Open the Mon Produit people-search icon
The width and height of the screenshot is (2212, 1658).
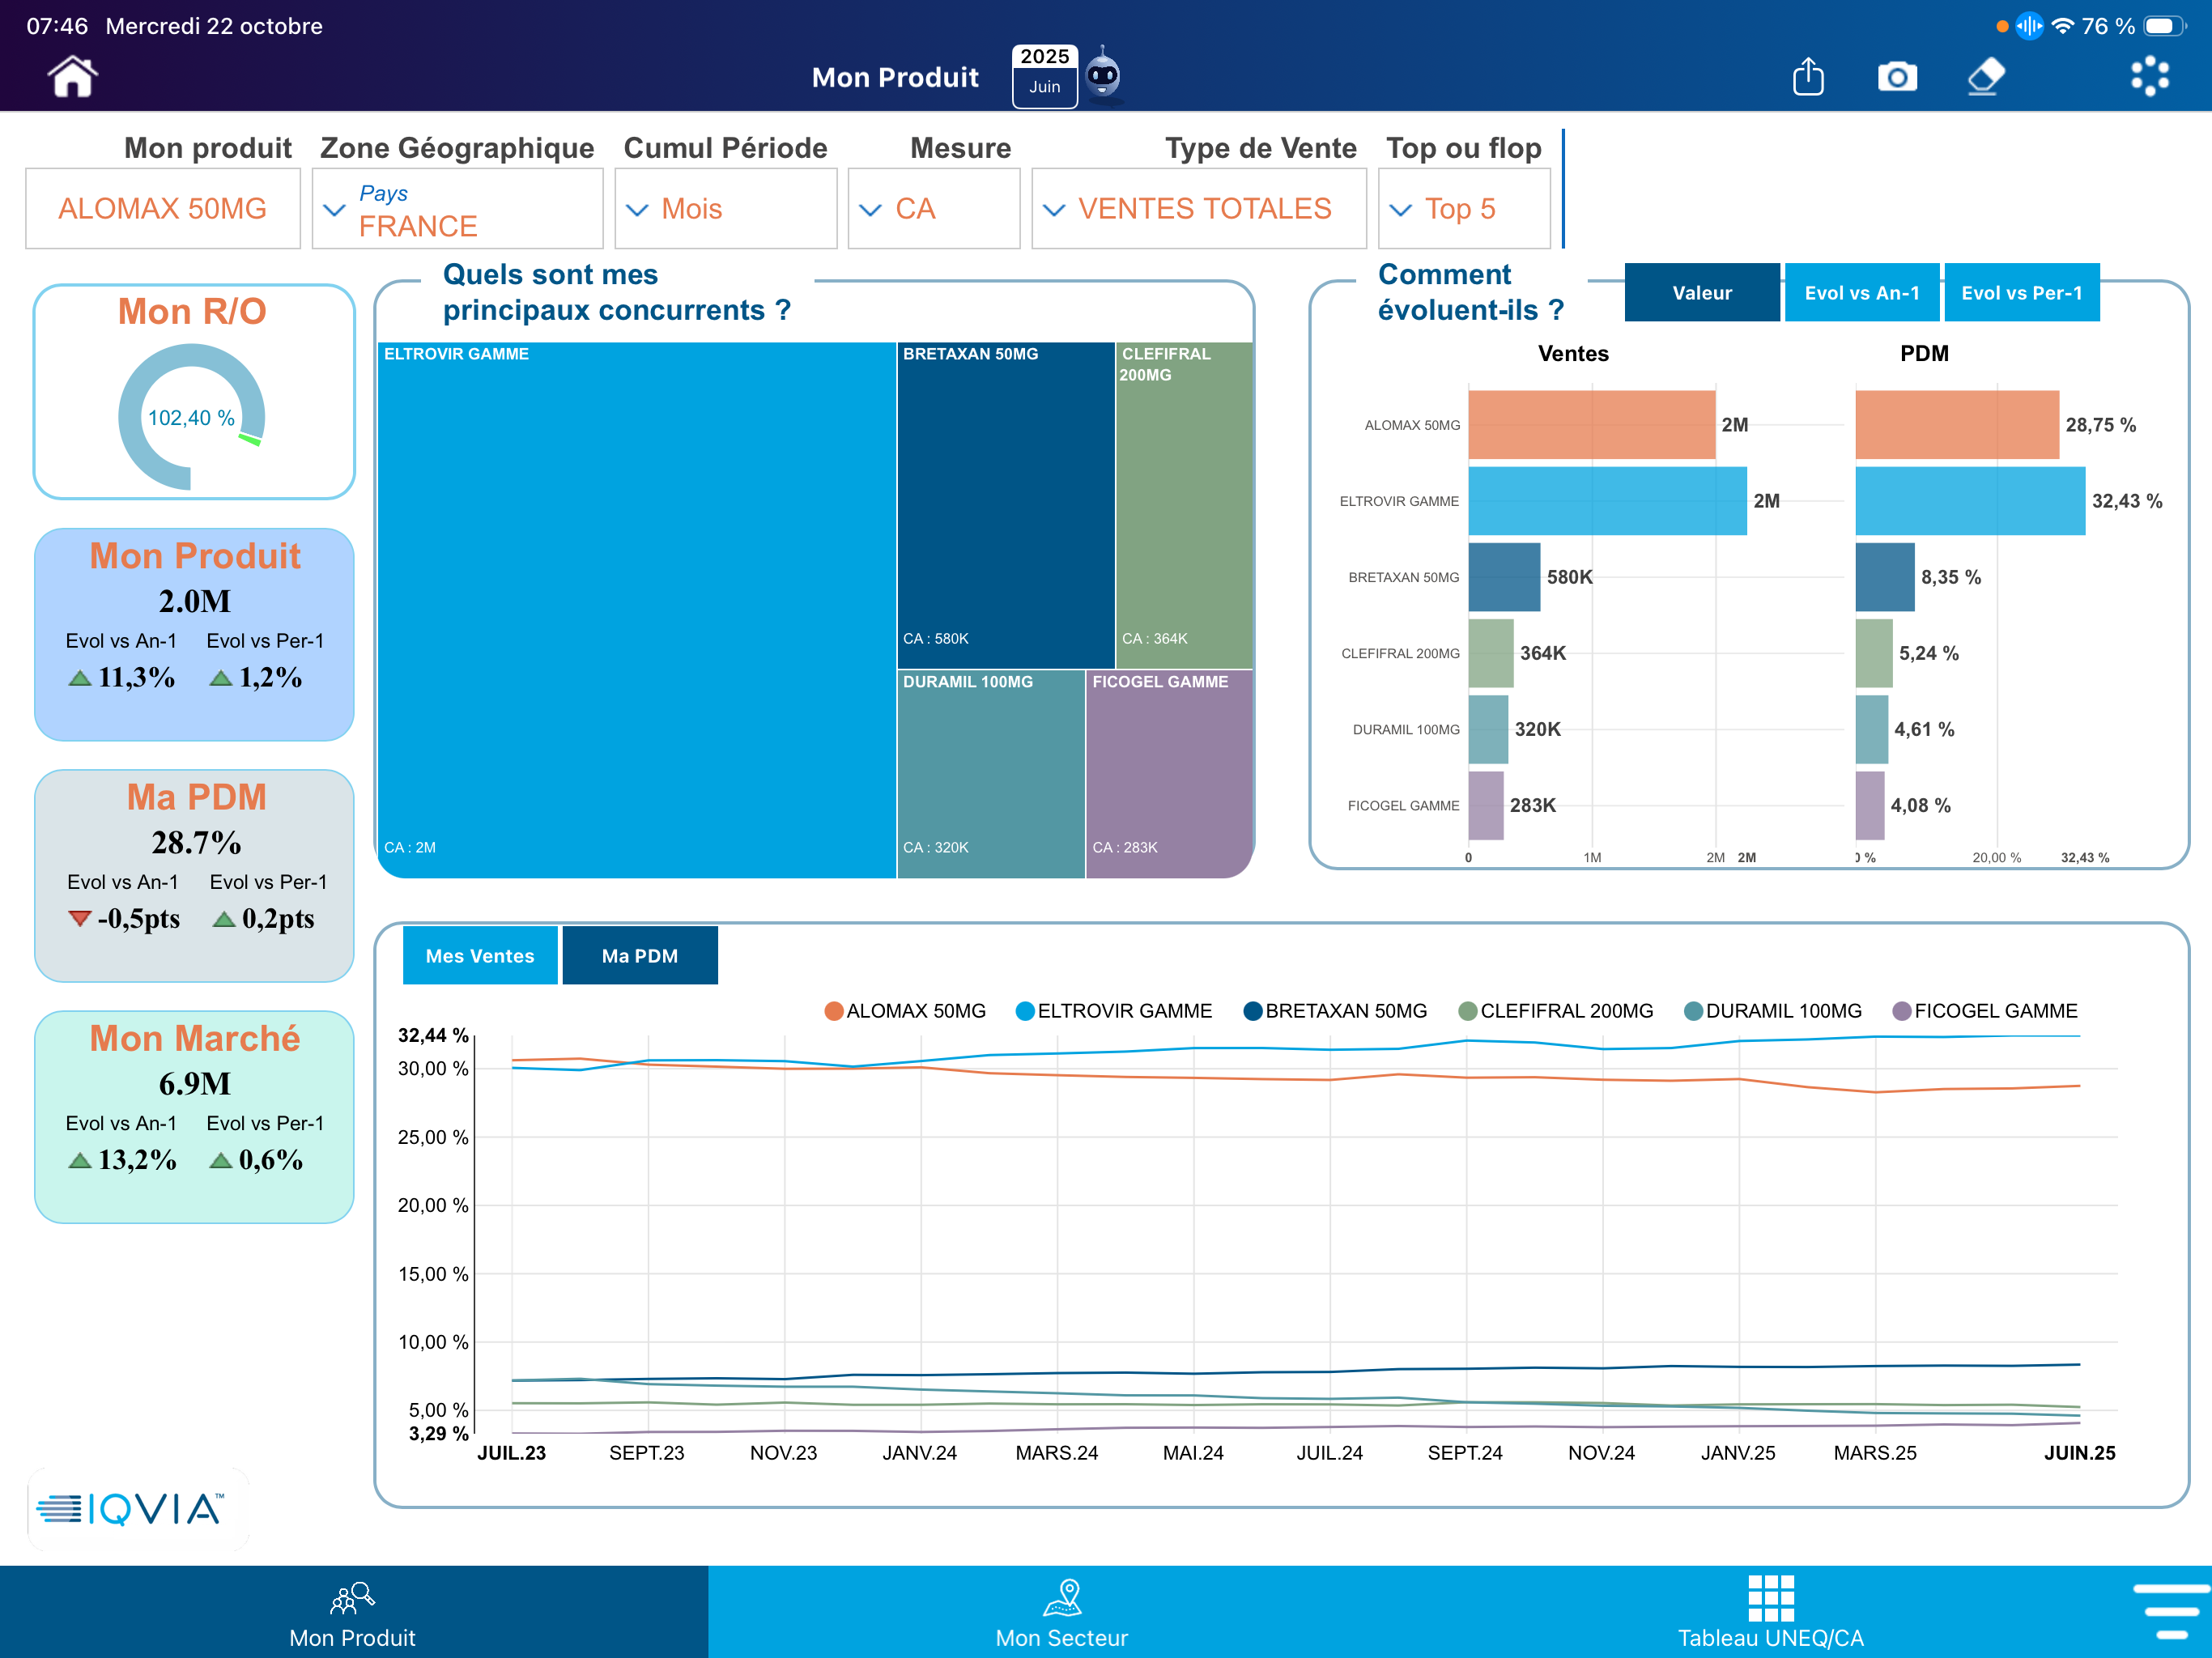coord(352,1597)
